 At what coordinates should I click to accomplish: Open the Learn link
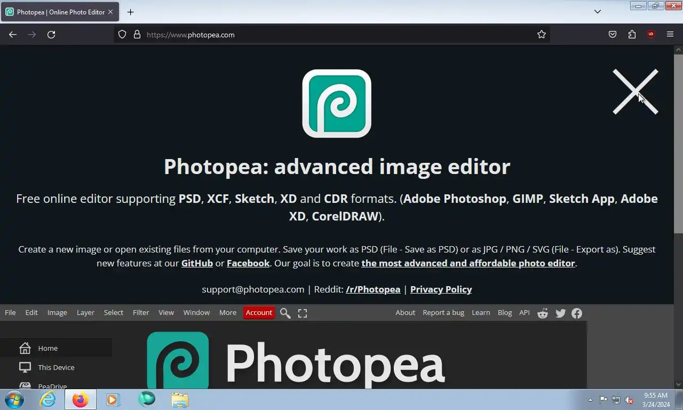pos(481,313)
